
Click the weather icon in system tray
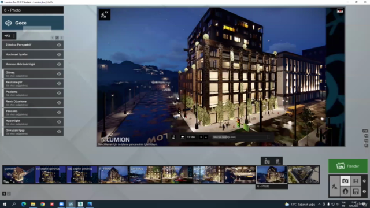287,204
